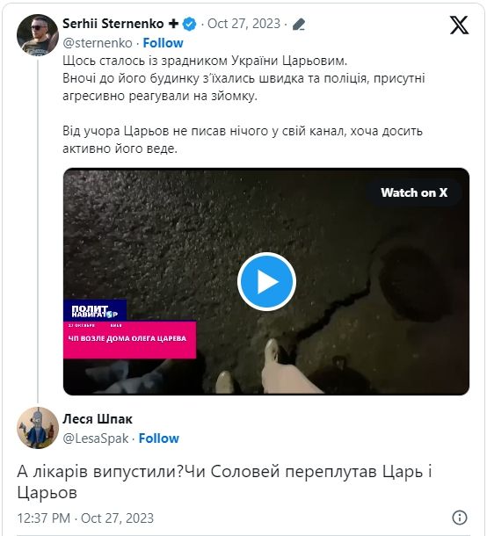The image size is (487, 536).
Task: Open Serhii Sternenko's profile avatar
Action: click(38, 35)
